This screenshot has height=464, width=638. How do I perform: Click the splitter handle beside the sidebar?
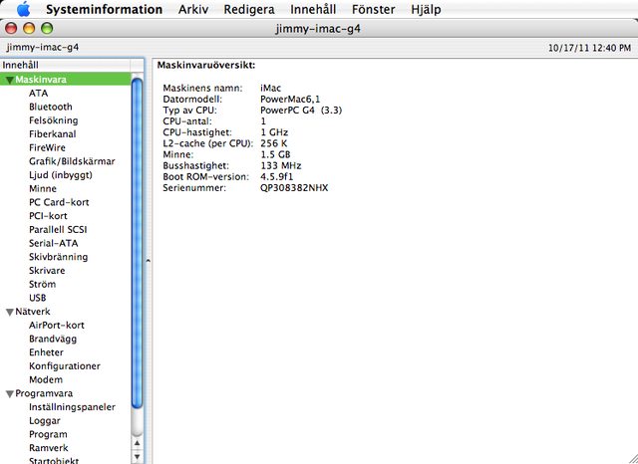coord(149,261)
